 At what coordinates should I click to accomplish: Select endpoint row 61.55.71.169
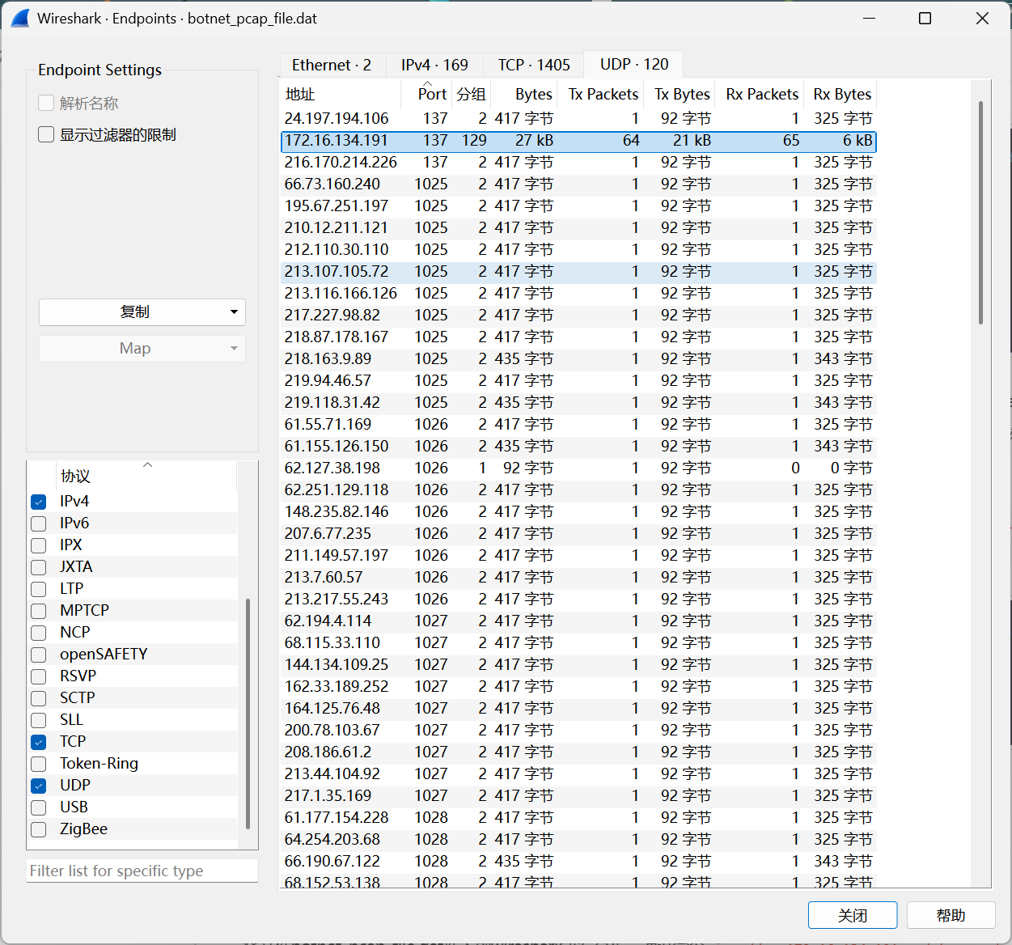click(x=578, y=425)
